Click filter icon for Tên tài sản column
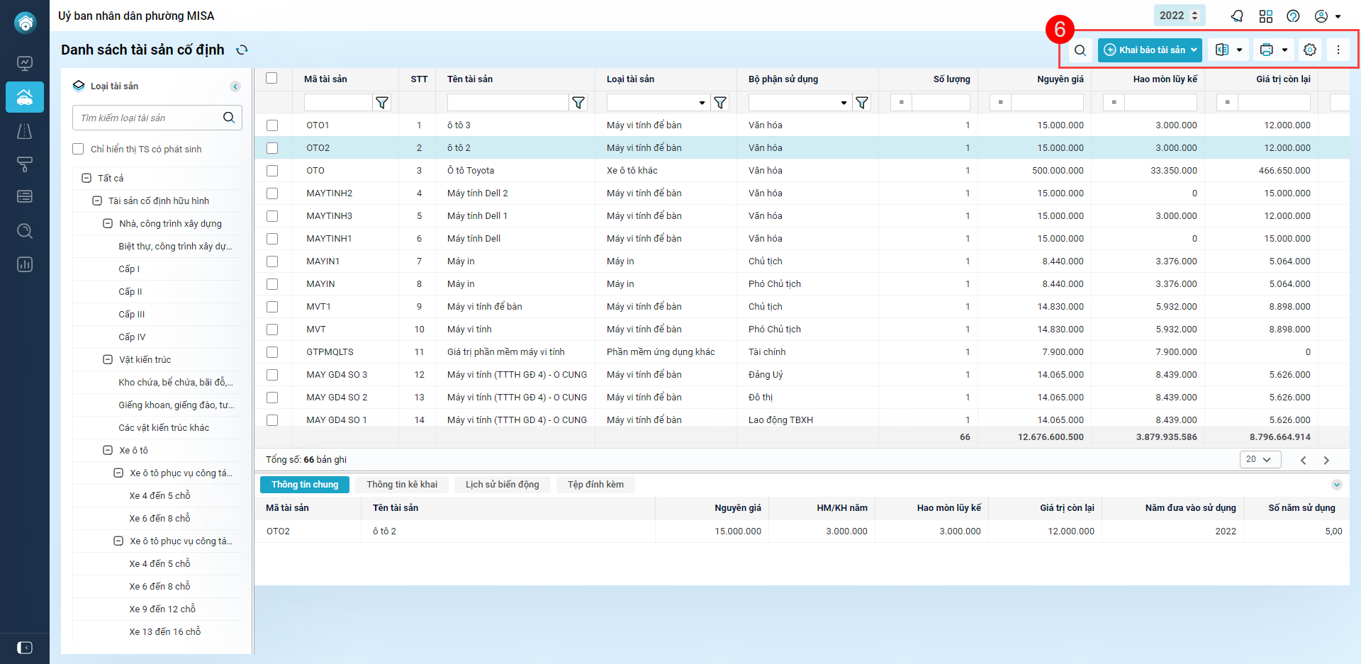The height and width of the screenshot is (664, 1361). pyautogui.click(x=578, y=103)
